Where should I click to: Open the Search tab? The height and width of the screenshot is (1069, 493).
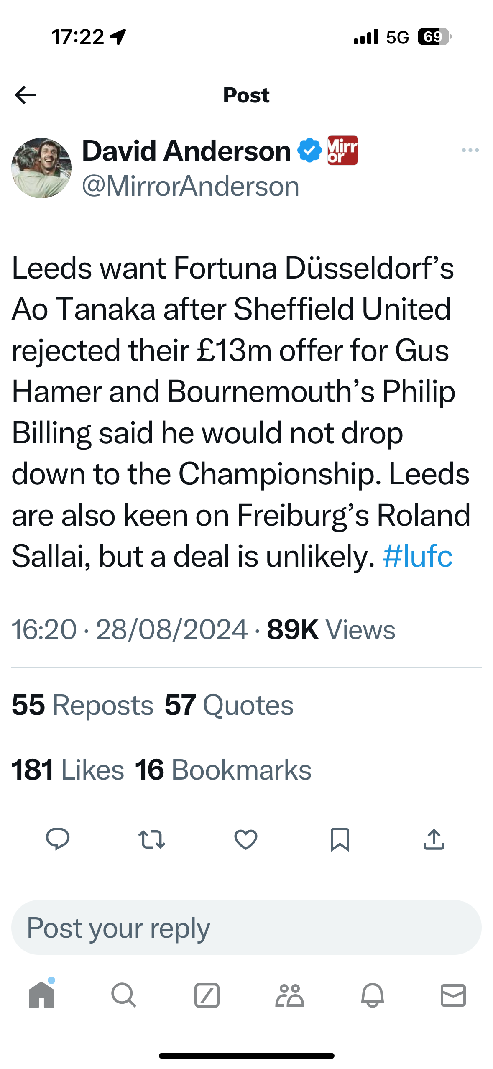pos(124,995)
